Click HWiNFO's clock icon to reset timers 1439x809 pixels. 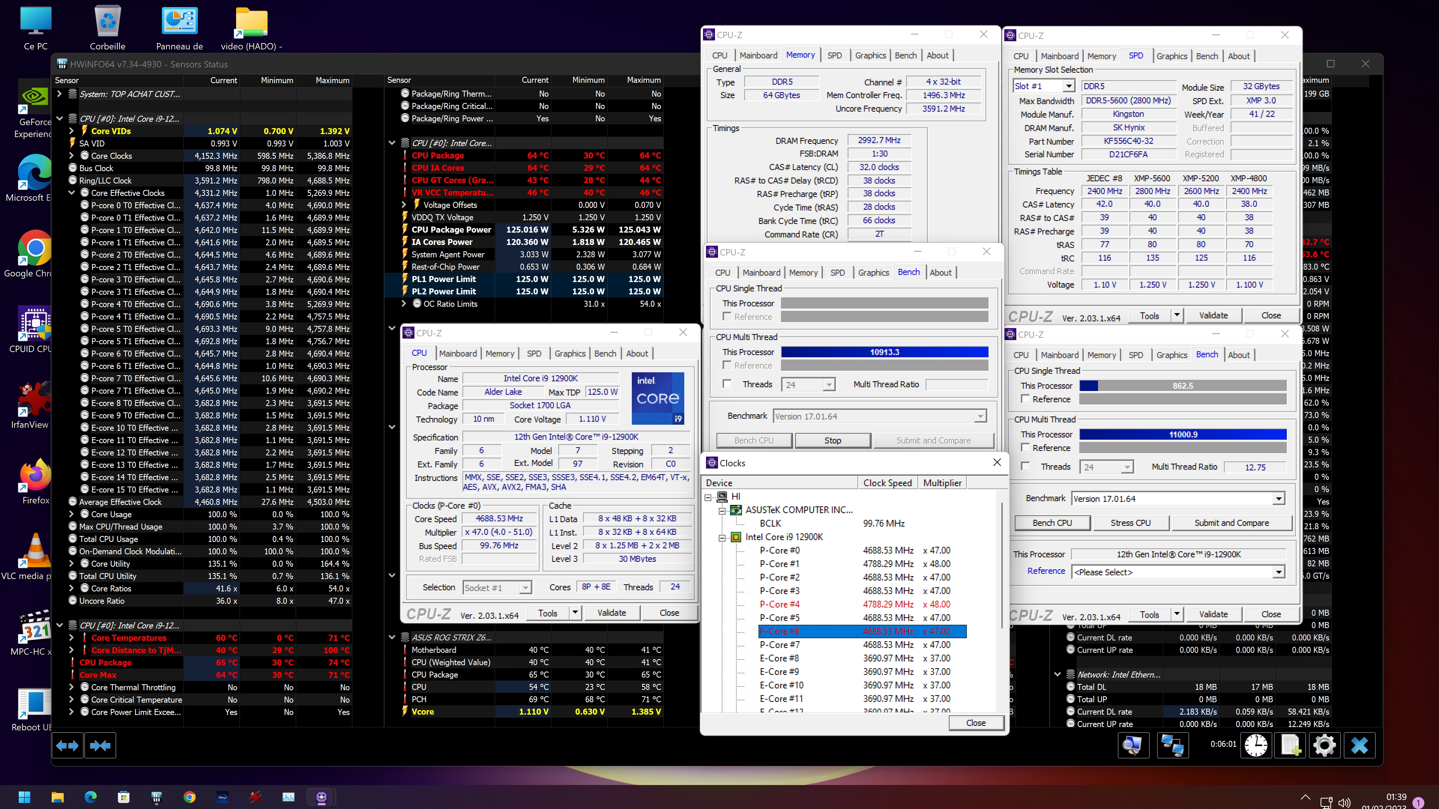coord(1256,745)
